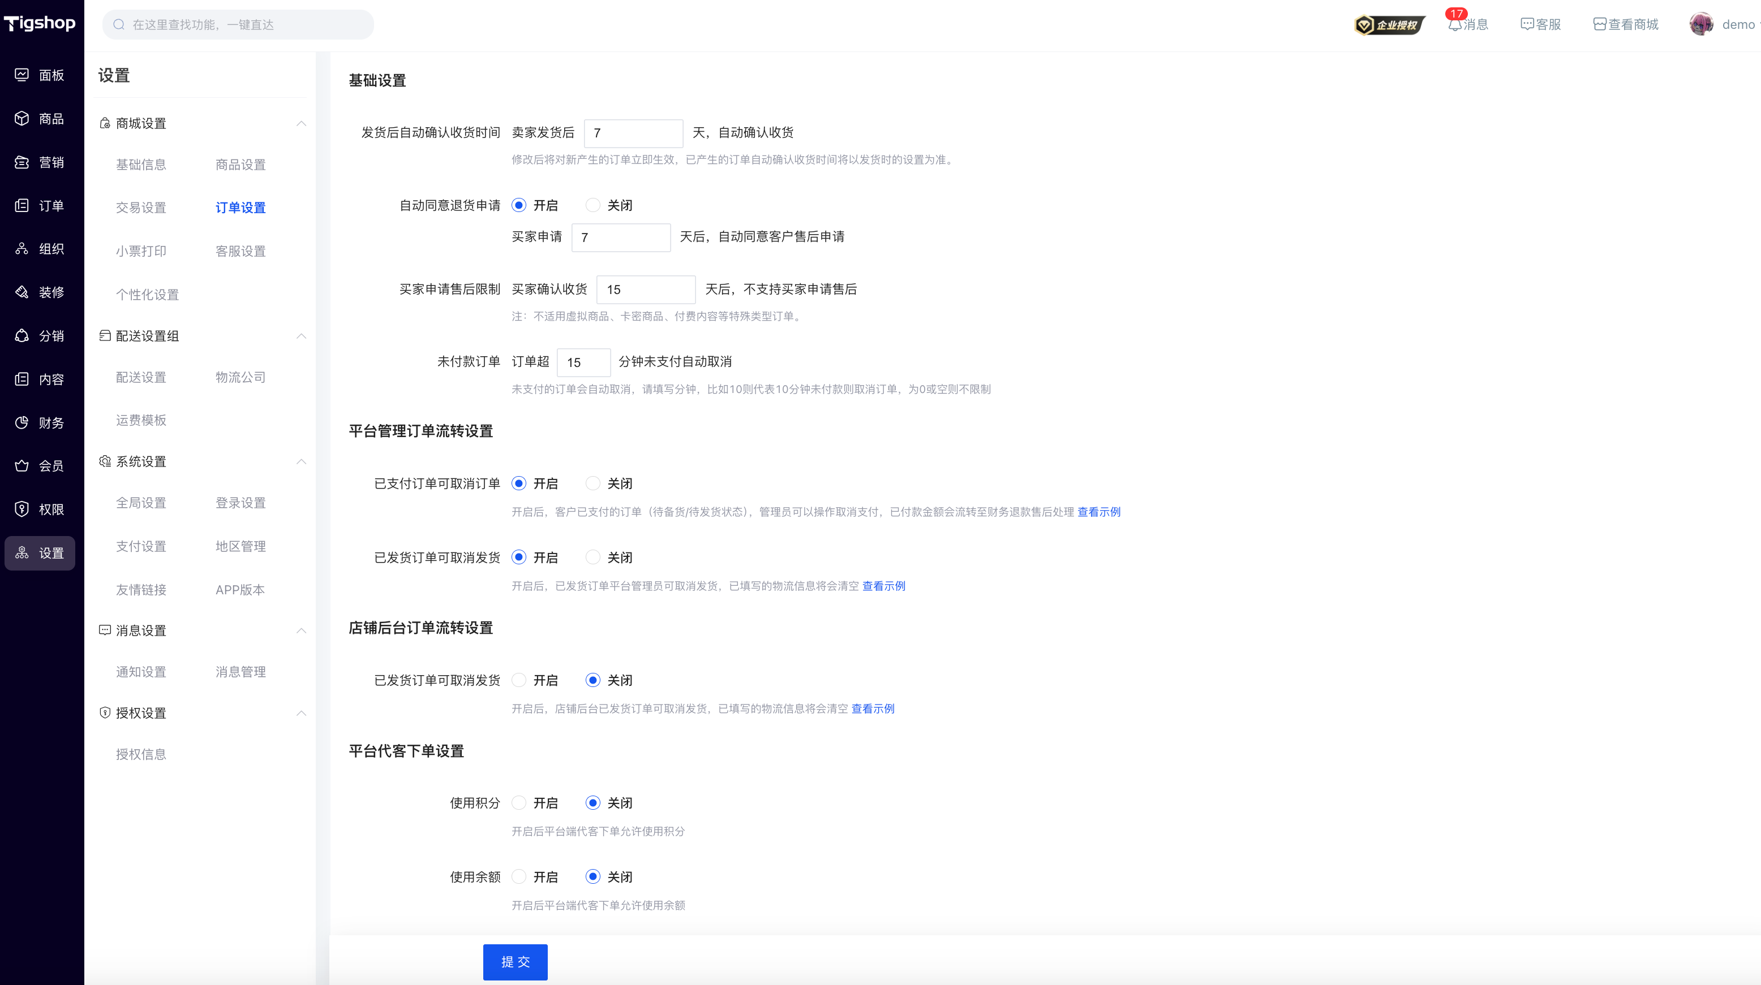The image size is (1761, 985).
Task: Open 查看示例 link for 已支付订单可取消订单
Action: (x=1098, y=512)
